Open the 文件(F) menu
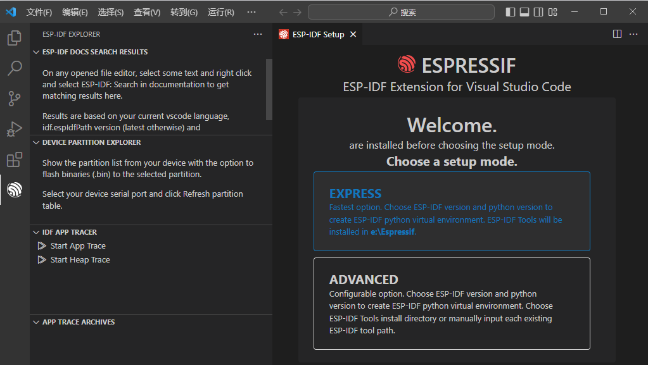Image resolution: width=648 pixels, height=365 pixels. coord(39,13)
